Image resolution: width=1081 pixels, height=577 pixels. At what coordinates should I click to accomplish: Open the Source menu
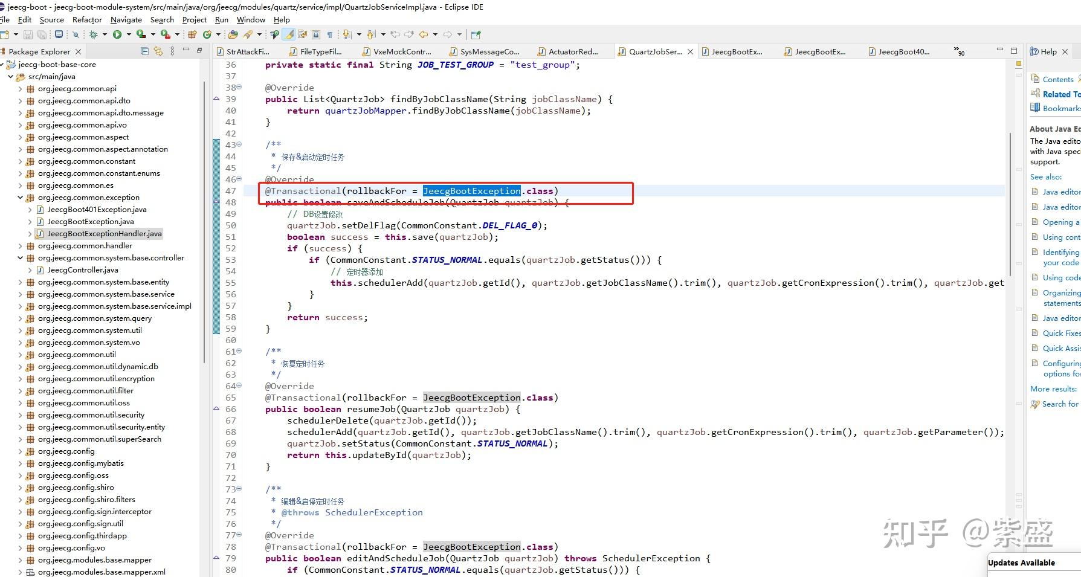(52, 19)
